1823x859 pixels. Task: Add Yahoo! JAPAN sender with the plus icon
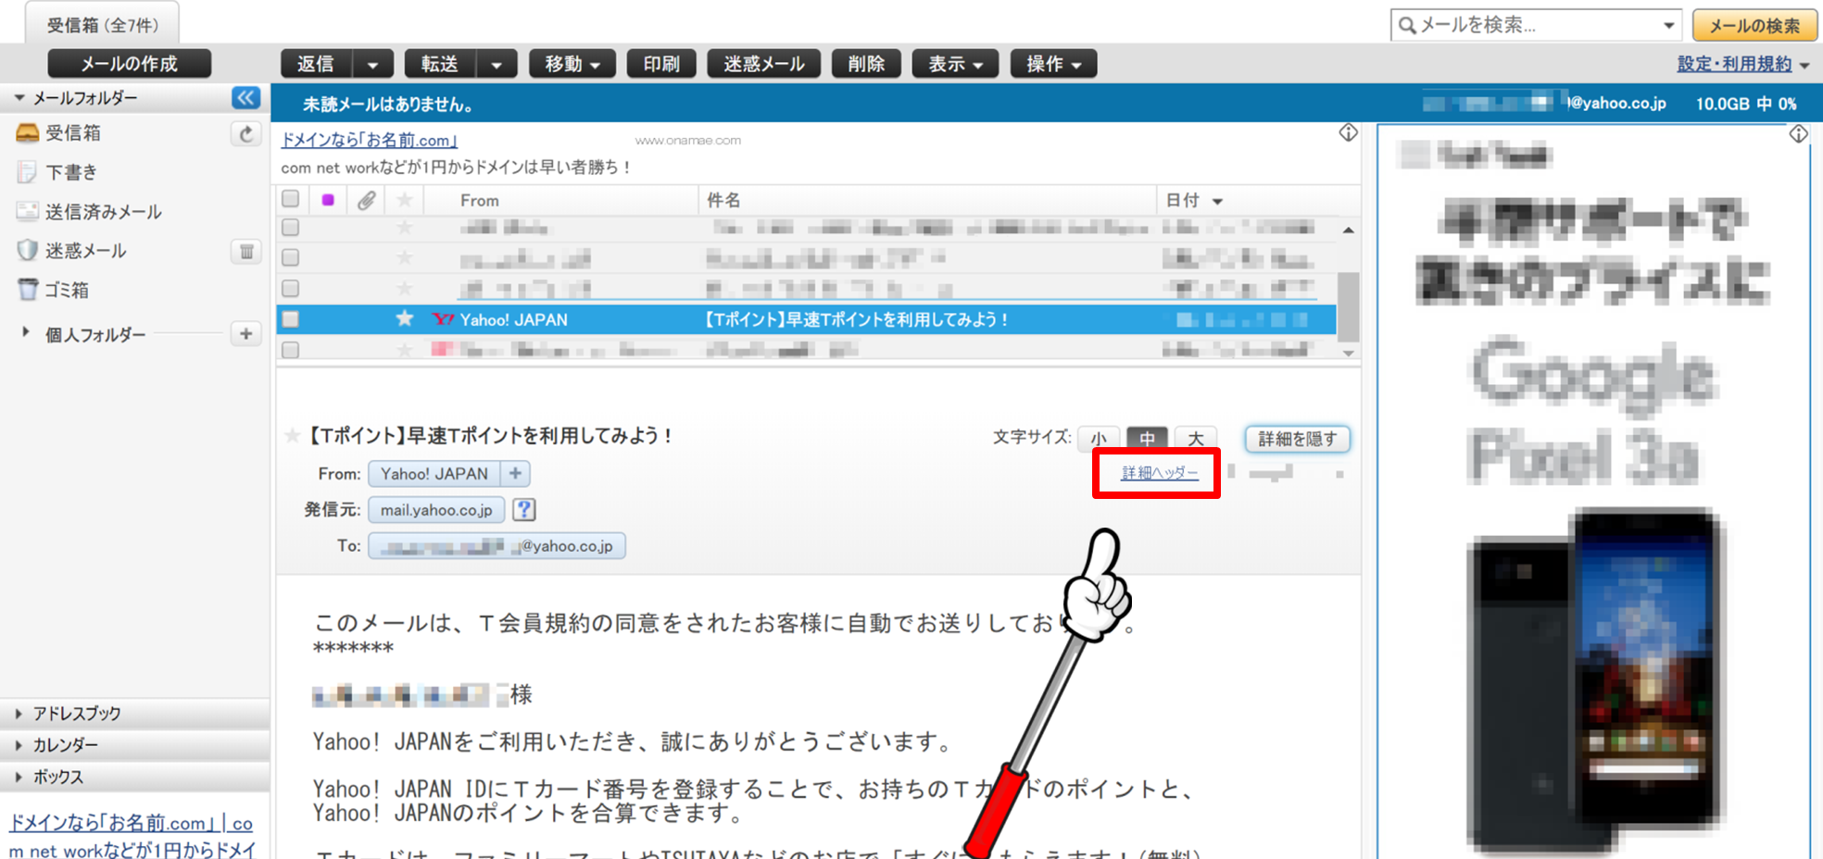tap(516, 474)
